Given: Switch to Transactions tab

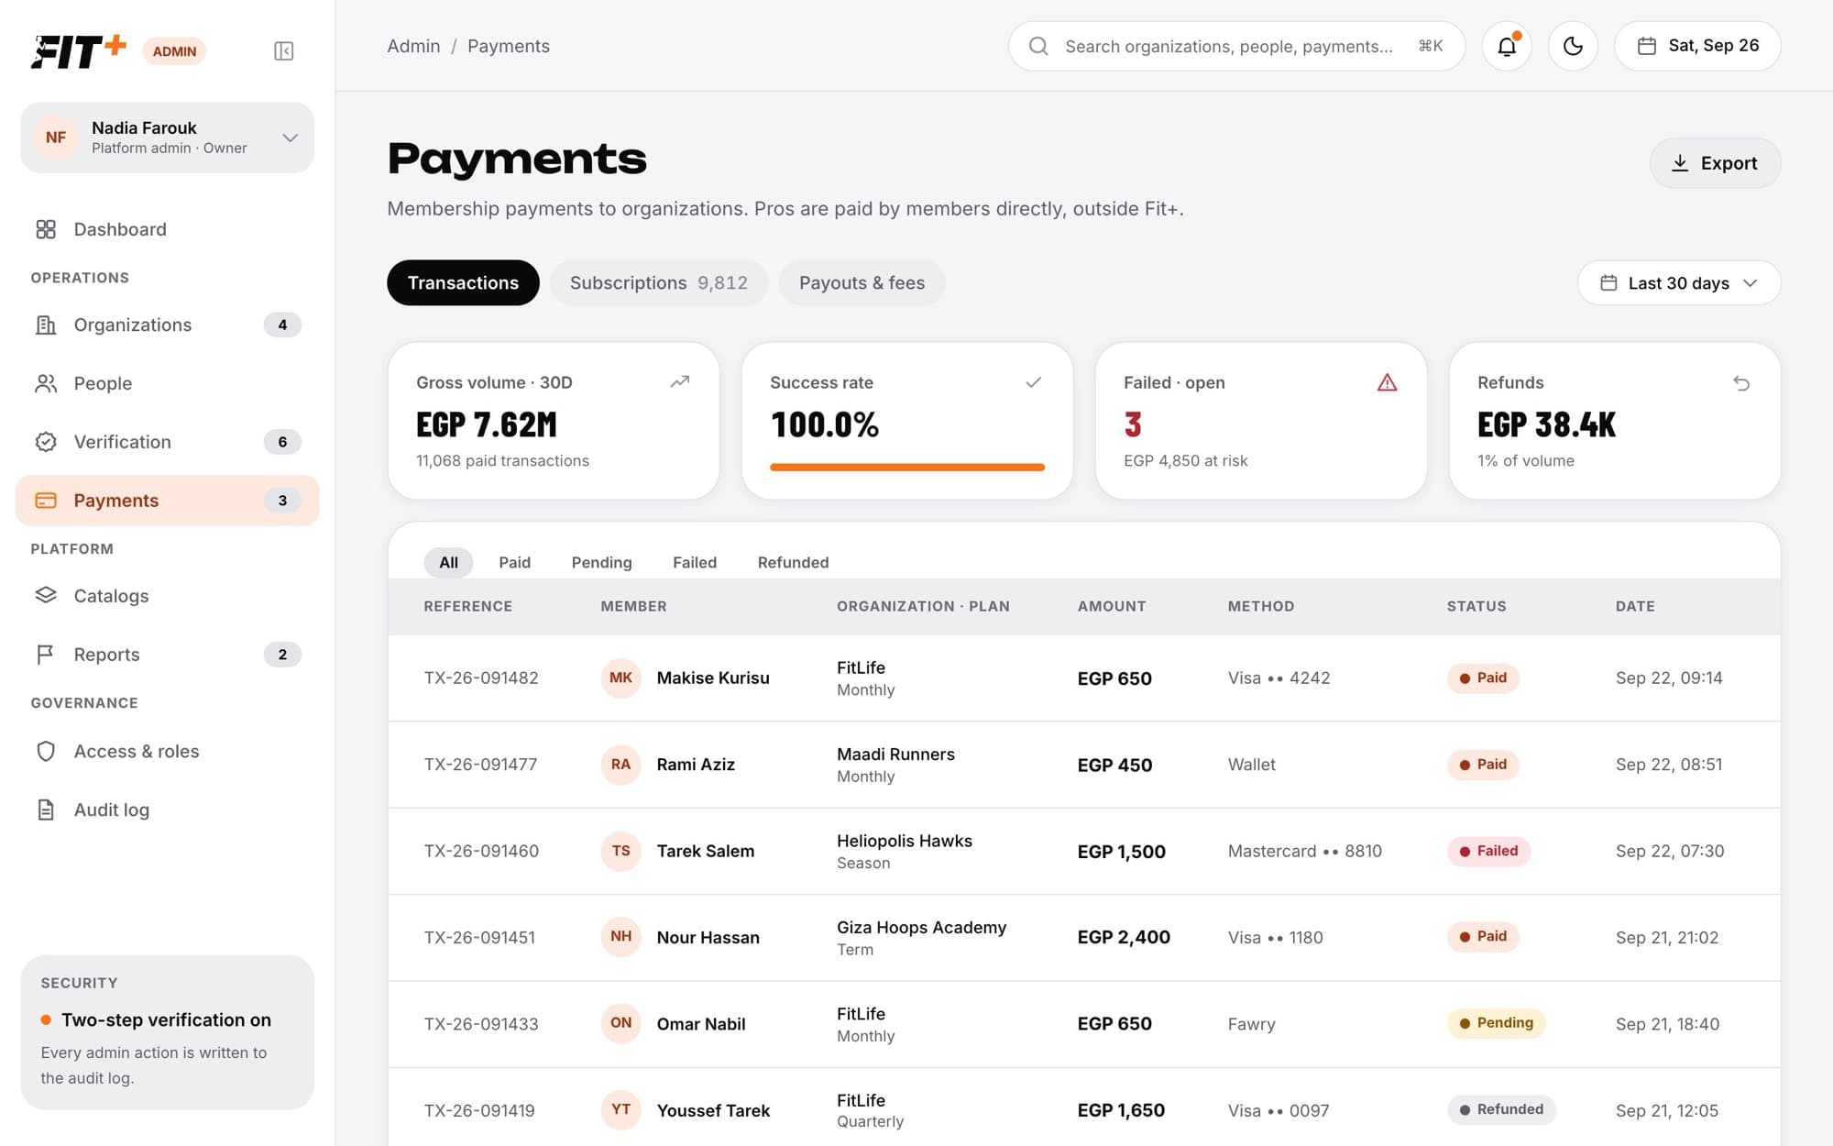Looking at the screenshot, I should click(463, 282).
